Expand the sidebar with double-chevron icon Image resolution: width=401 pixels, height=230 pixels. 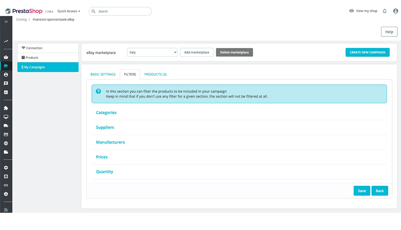(x=6, y=22)
